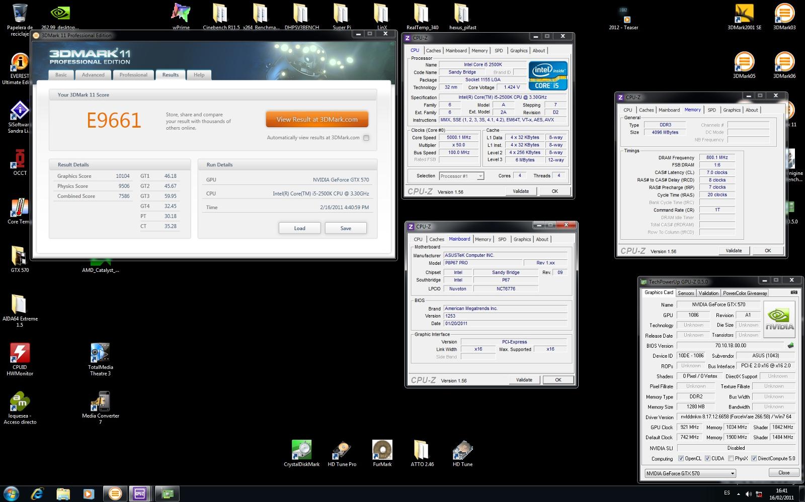The height and width of the screenshot is (502, 805).
Task: Click View Result at 3DMark.com button
Action: (x=317, y=120)
